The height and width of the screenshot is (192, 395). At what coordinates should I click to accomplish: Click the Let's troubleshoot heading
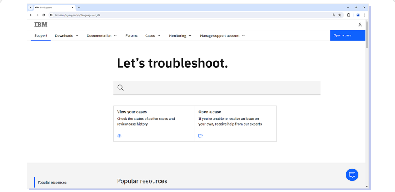tap(173, 63)
